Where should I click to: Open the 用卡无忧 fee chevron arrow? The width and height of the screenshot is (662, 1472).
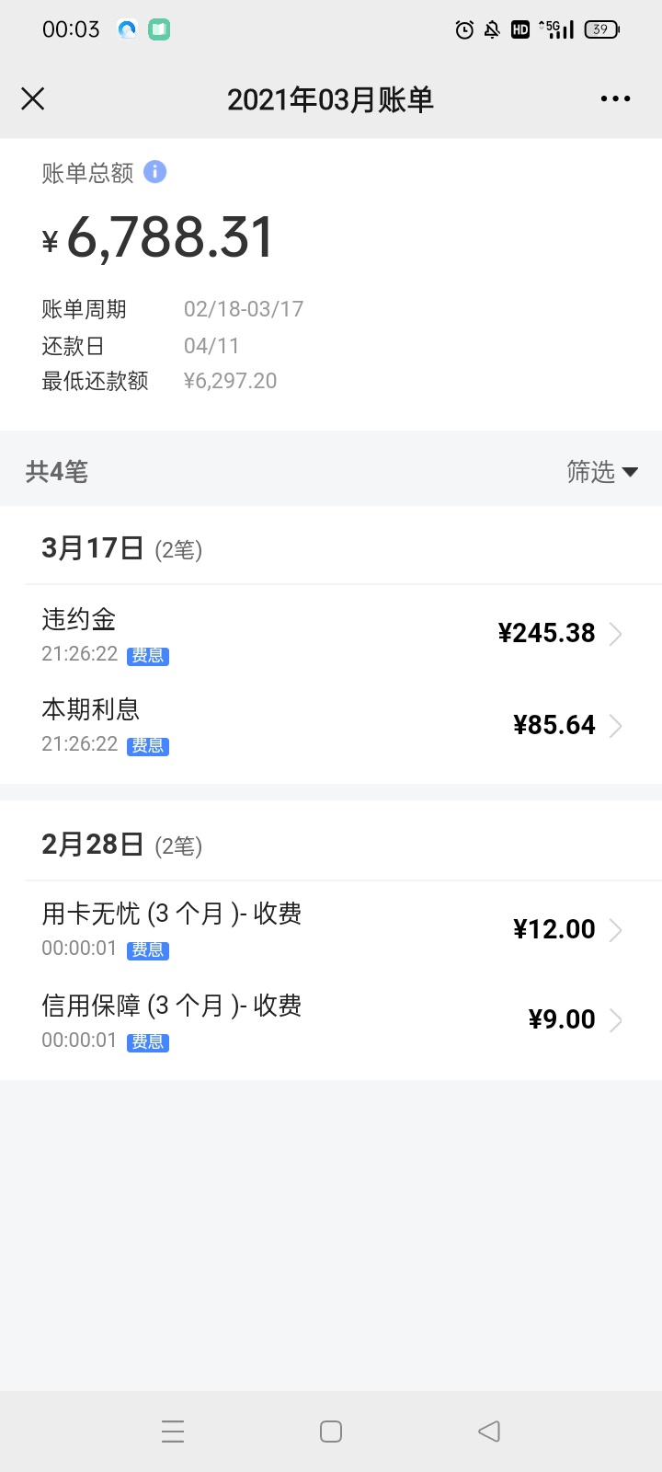(x=616, y=930)
